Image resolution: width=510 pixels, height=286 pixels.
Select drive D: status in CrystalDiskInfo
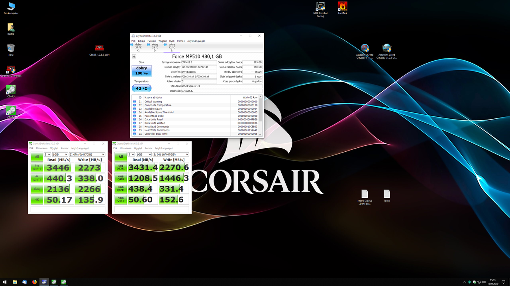pyautogui.click(x=155, y=47)
